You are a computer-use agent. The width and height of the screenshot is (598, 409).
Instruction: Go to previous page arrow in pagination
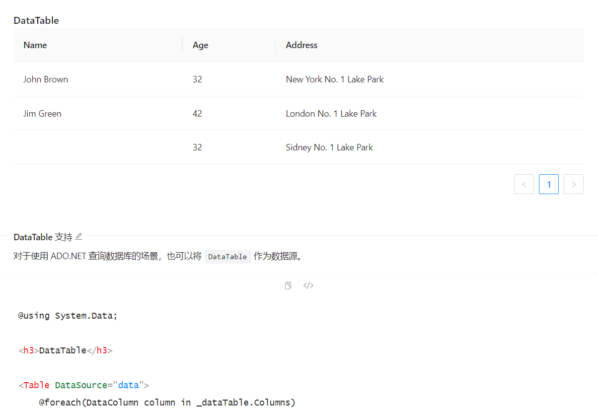point(524,184)
